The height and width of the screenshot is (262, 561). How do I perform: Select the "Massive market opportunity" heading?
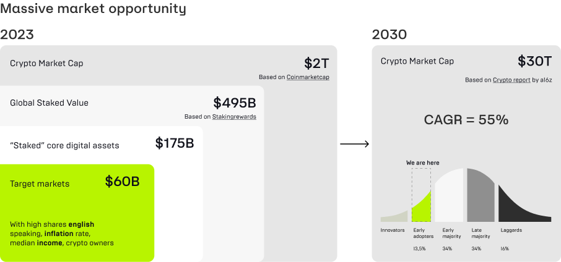pyautogui.click(x=93, y=9)
